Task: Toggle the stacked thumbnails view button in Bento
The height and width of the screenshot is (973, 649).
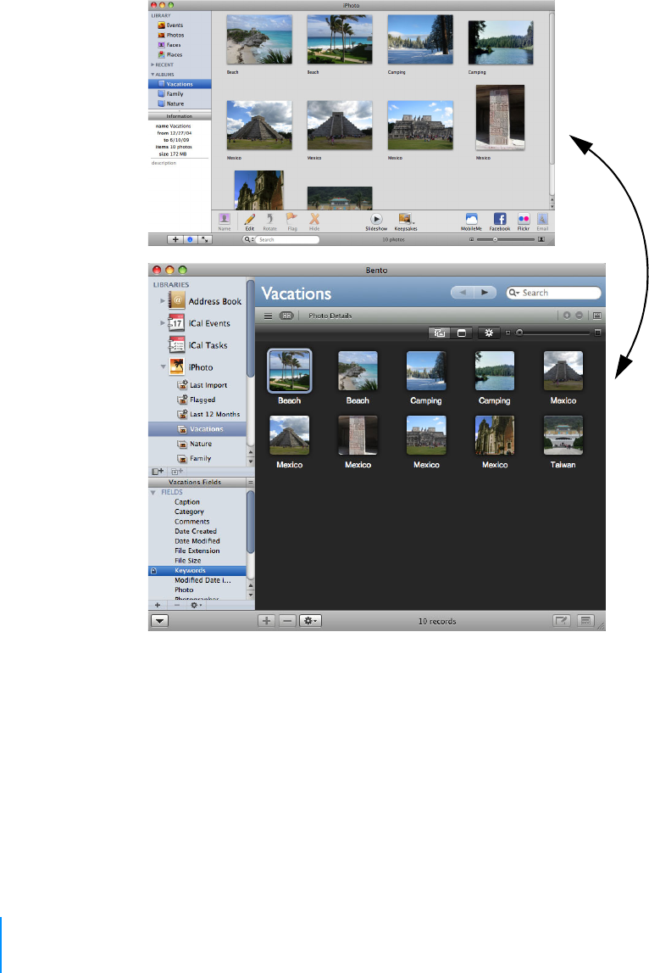Action: pyautogui.click(x=440, y=333)
